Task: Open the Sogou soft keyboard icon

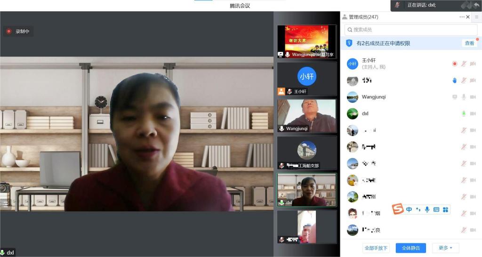Action: (436, 209)
